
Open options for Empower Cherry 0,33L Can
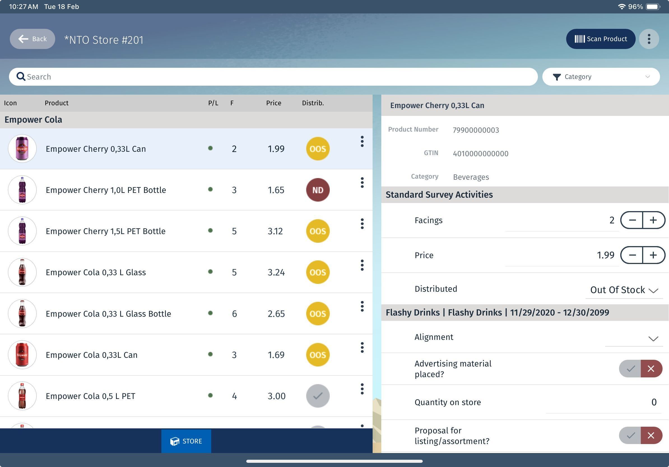362,141
